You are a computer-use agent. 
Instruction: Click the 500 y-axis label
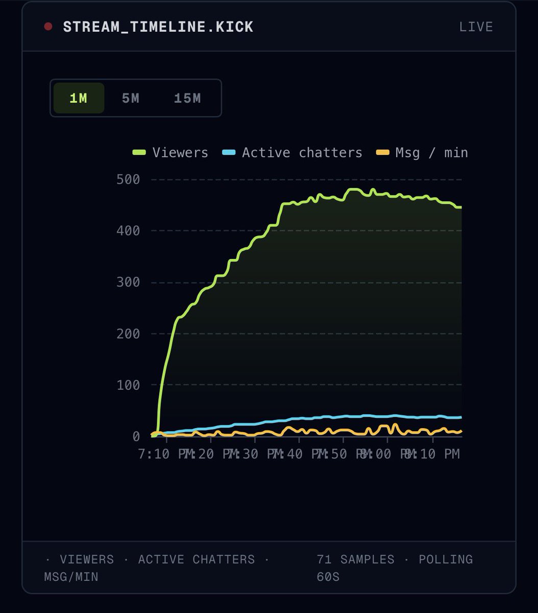click(x=128, y=179)
